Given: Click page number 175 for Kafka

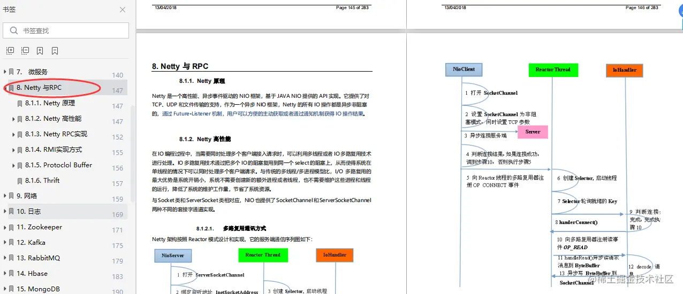Looking at the screenshot, I should pyautogui.click(x=118, y=246).
